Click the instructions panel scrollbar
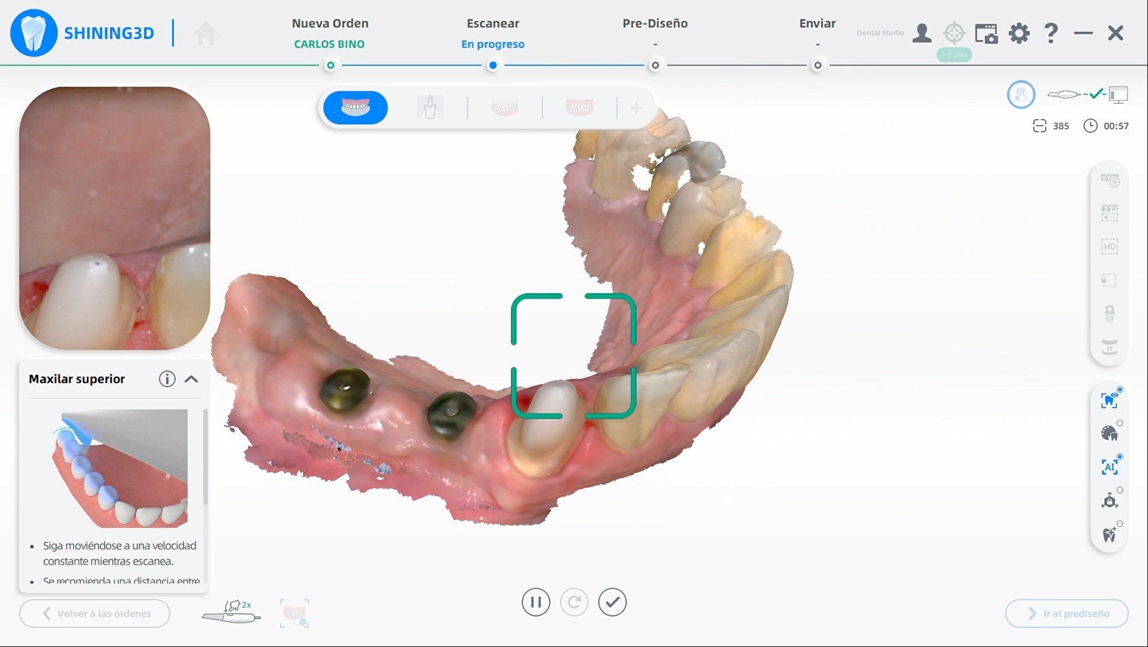1148x647 pixels. (205, 456)
